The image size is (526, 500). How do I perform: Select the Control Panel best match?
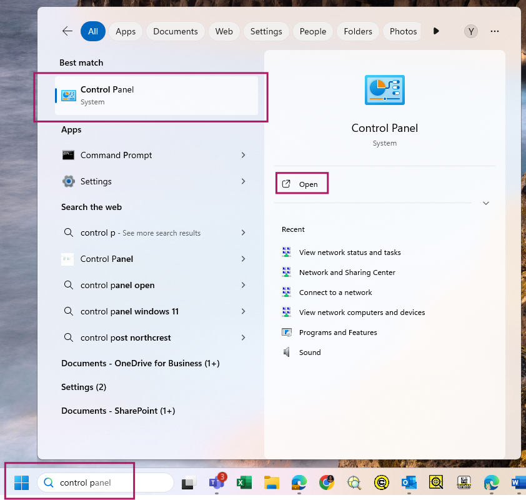156,96
